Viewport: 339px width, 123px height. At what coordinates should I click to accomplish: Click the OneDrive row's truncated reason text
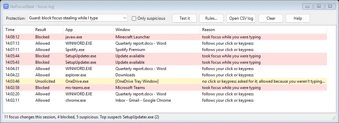264,81
